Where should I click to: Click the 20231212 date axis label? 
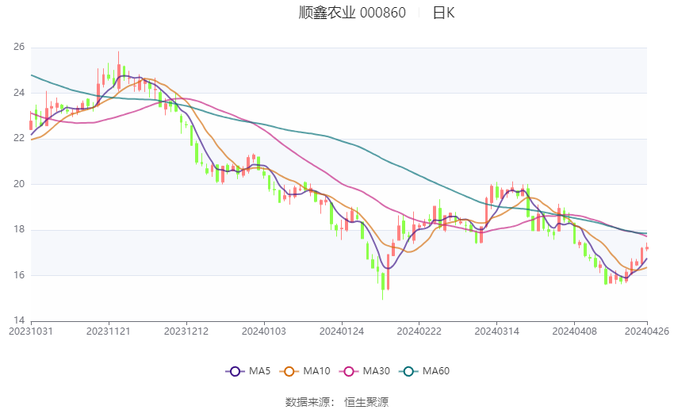pos(186,331)
